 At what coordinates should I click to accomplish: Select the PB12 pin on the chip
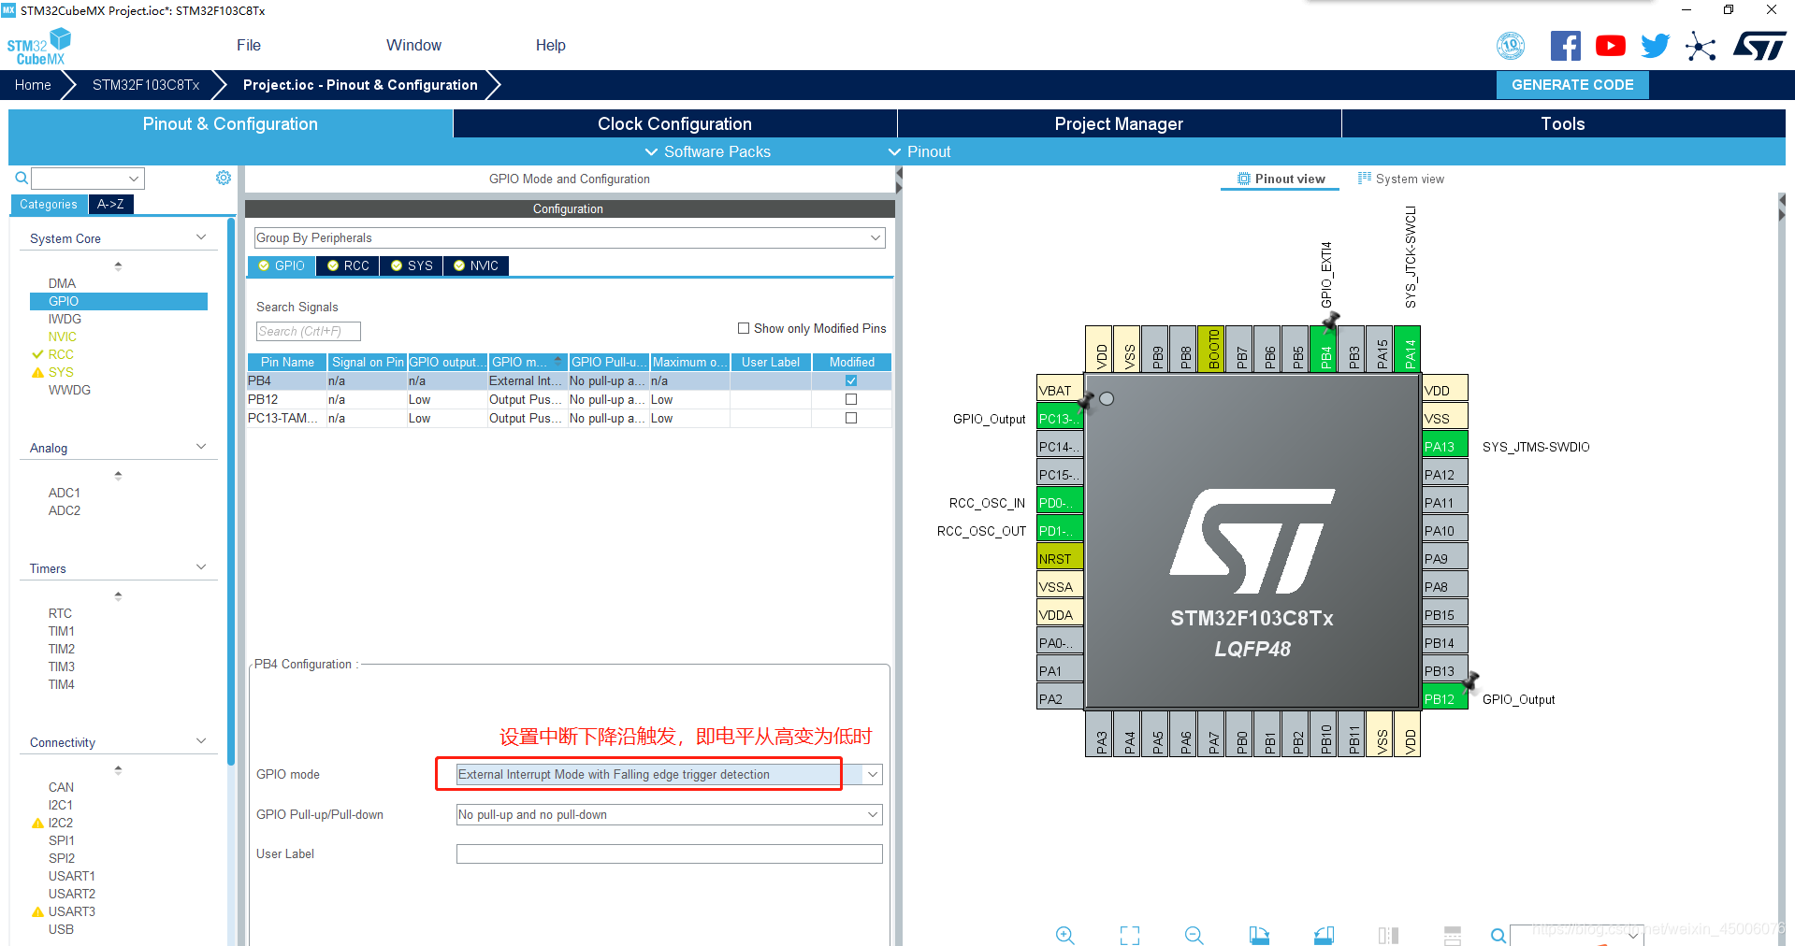point(1445,698)
